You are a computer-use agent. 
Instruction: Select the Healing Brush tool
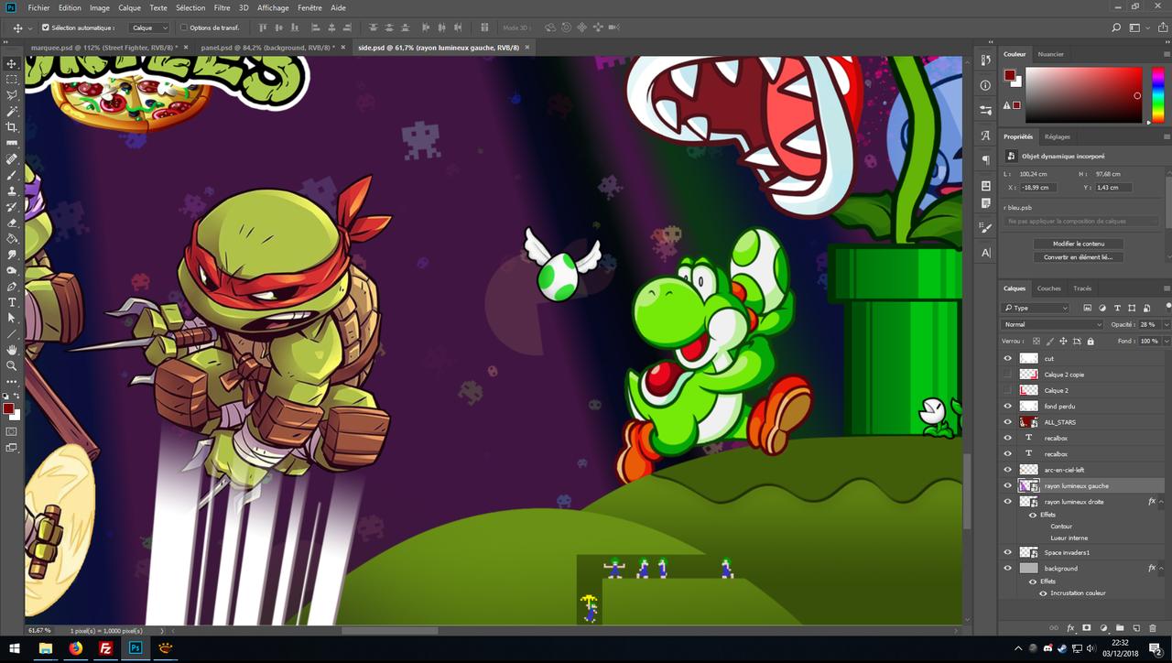[12, 159]
